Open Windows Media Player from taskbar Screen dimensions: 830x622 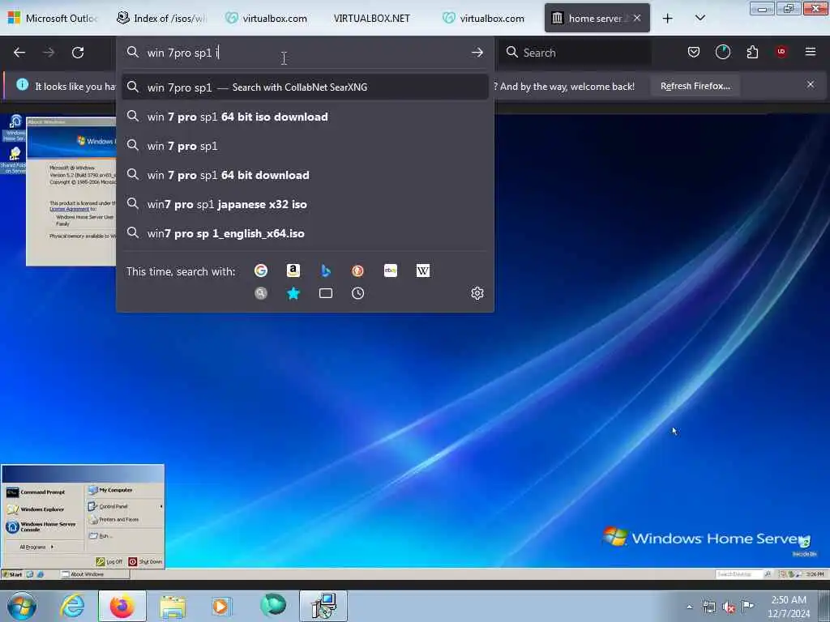pos(220,606)
